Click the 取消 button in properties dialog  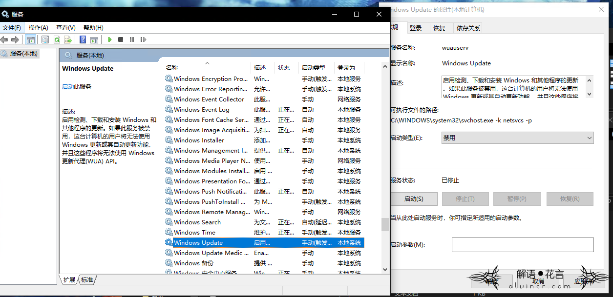538,281
